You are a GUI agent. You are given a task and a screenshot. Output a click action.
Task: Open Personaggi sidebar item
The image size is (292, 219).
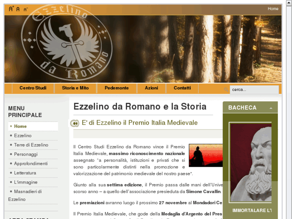26,154
